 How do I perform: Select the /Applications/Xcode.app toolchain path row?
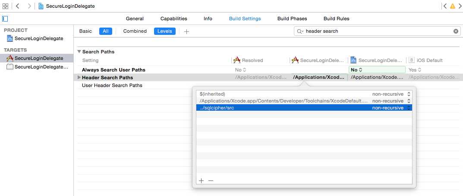point(304,101)
